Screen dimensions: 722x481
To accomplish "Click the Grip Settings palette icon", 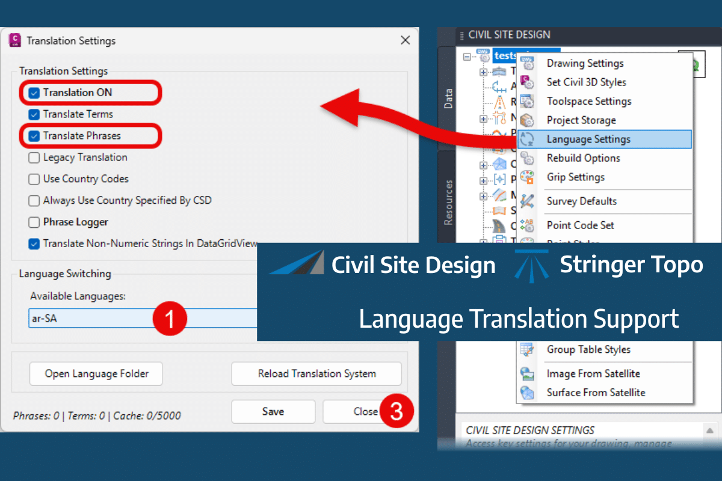I will (528, 177).
